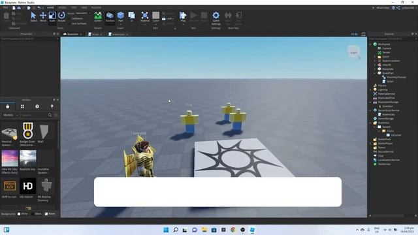The width and height of the screenshot is (418, 235).
Task: Switch to the TEST ribbon tab
Action: pos(74,8)
